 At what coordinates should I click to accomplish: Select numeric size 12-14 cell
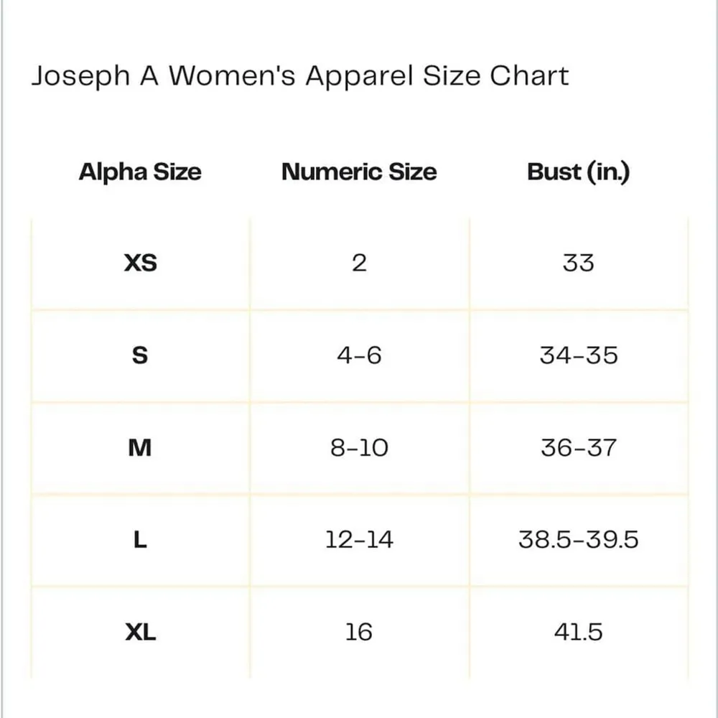(x=359, y=539)
